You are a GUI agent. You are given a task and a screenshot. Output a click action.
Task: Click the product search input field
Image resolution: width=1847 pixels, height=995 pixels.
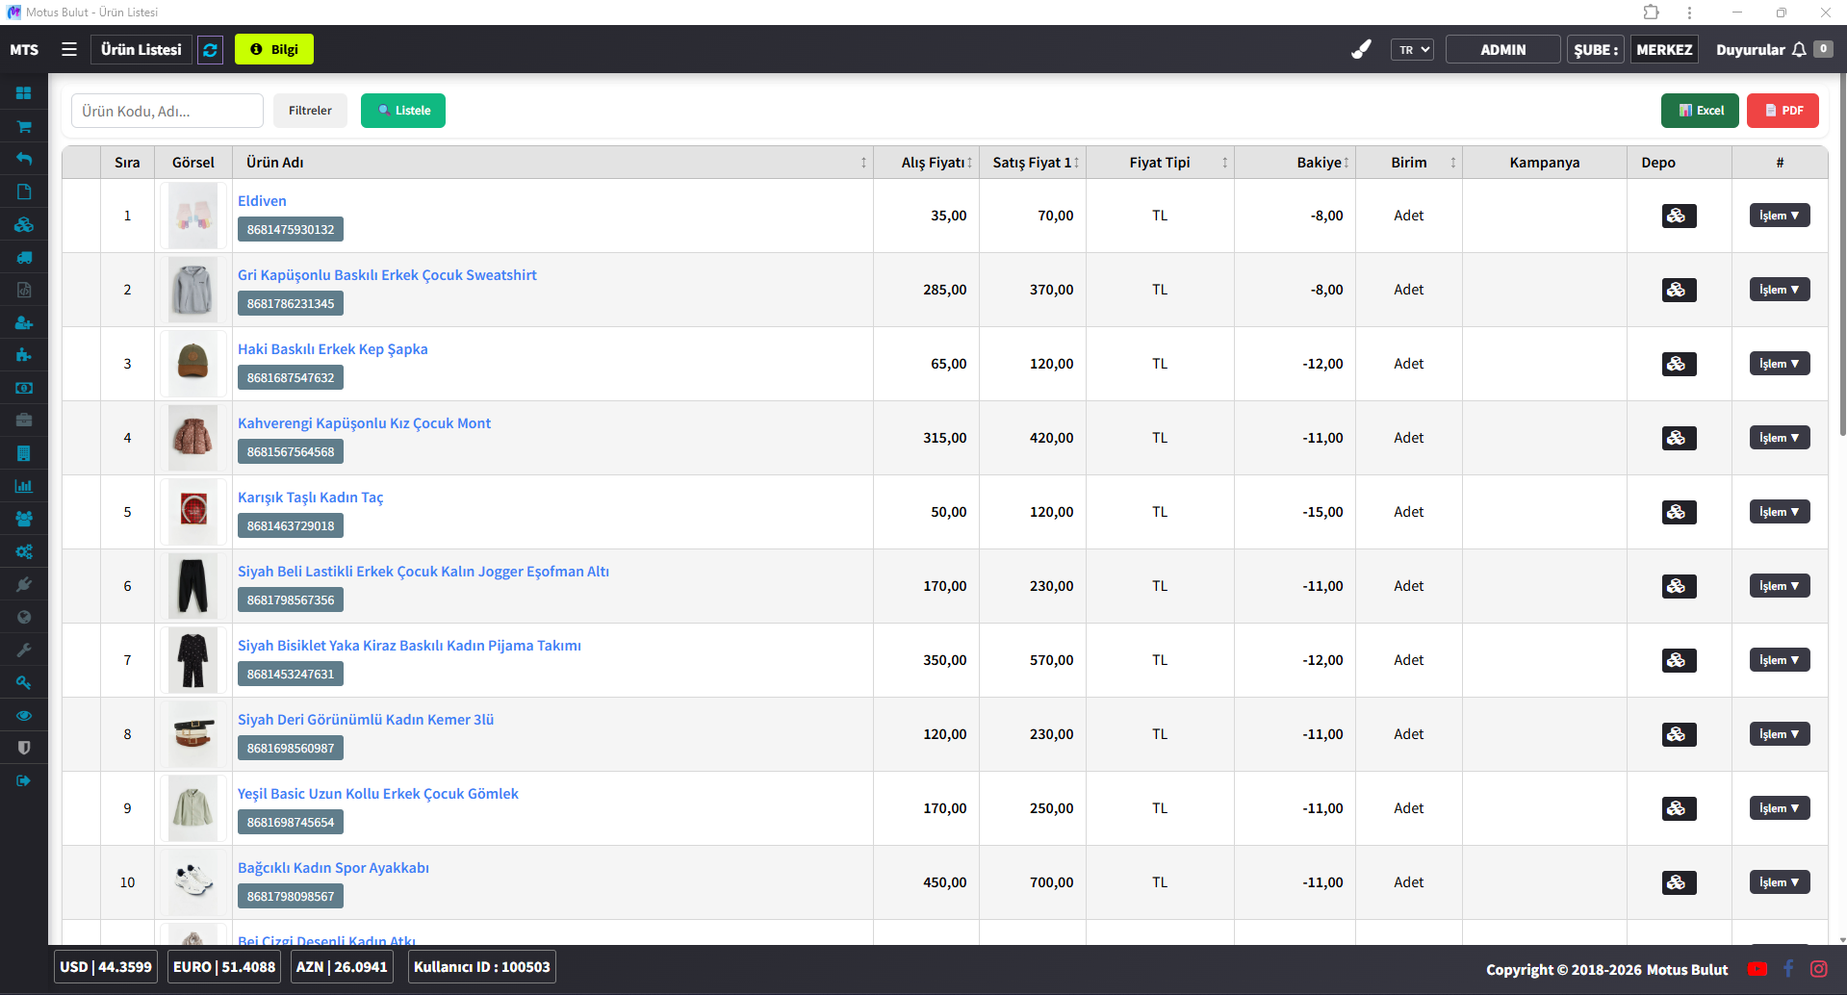[167, 111]
